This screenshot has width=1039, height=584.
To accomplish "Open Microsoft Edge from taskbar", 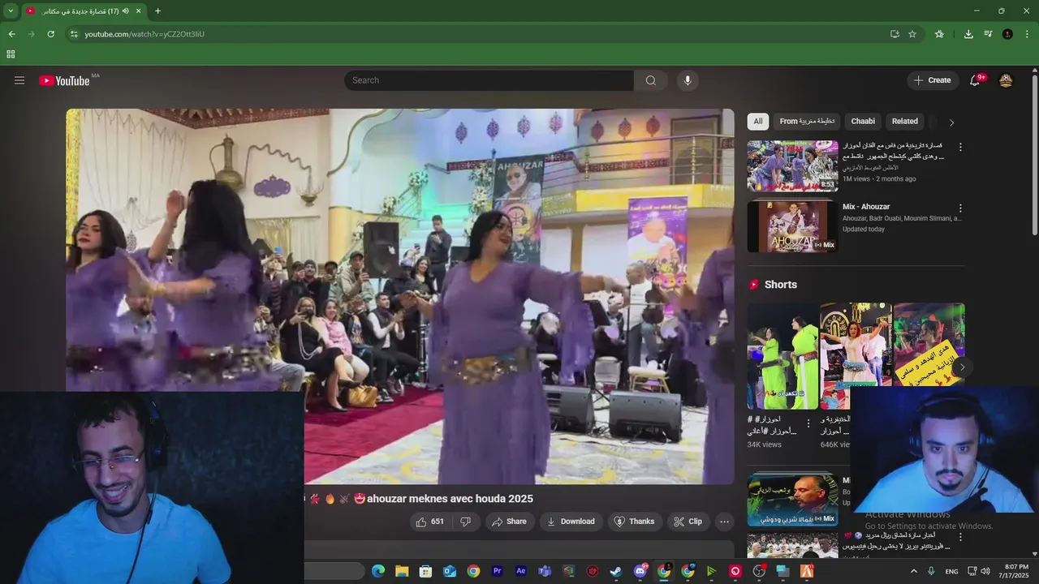I will click(378, 571).
